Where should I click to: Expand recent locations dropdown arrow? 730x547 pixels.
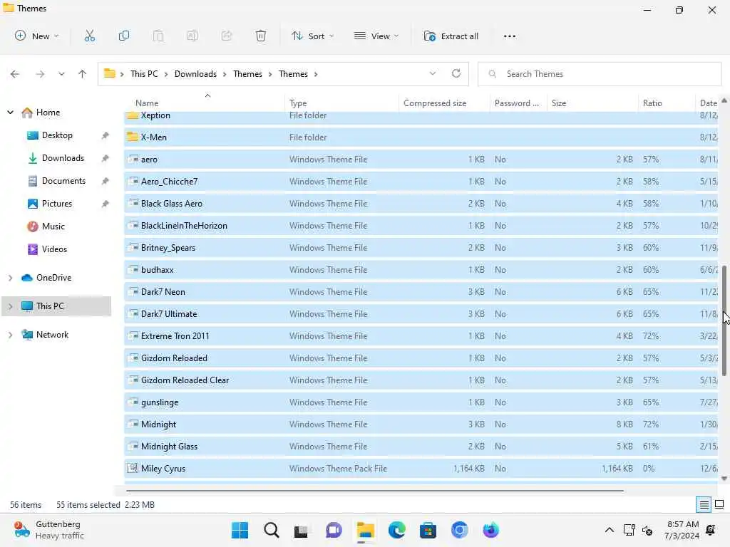click(x=61, y=74)
